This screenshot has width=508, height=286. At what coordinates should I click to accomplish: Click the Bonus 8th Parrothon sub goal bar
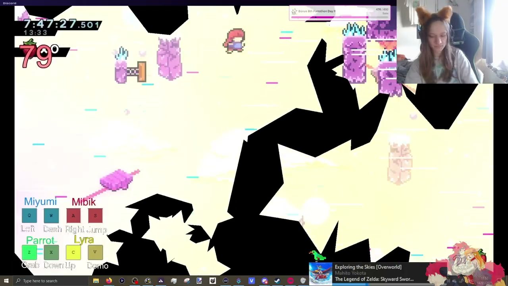pyautogui.click(x=340, y=13)
